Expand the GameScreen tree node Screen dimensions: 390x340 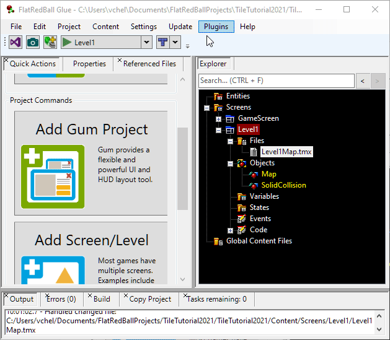pos(218,118)
